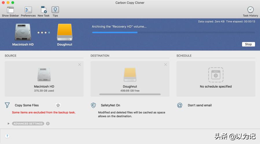260x144 pixels.
Task: Select the Doughnut destination drive icon
Action: click(x=130, y=74)
